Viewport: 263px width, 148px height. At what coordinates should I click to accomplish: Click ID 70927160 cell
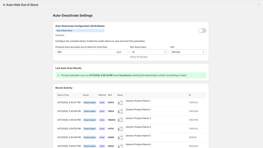click(x=193, y=120)
